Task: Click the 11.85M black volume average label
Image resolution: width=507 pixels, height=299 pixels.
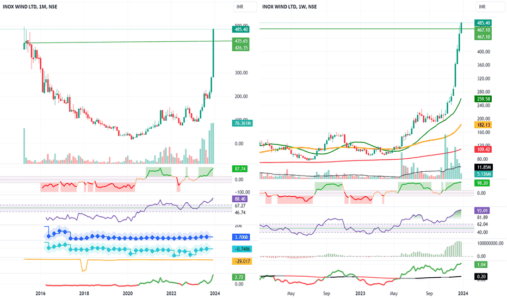Action: [x=484, y=167]
